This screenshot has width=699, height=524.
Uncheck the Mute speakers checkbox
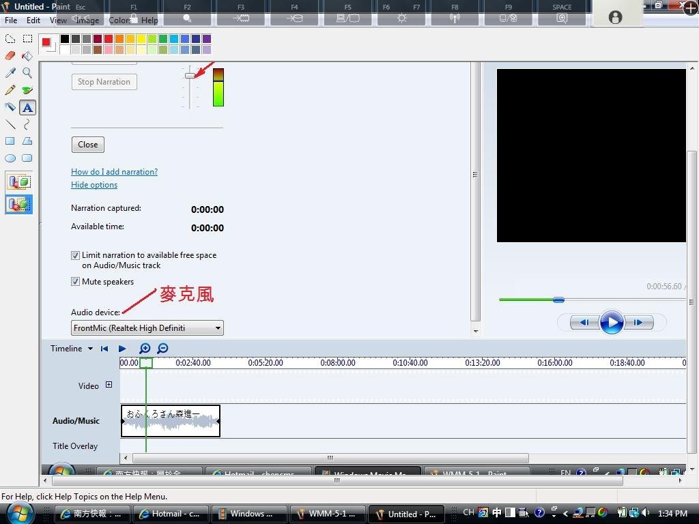pos(75,282)
